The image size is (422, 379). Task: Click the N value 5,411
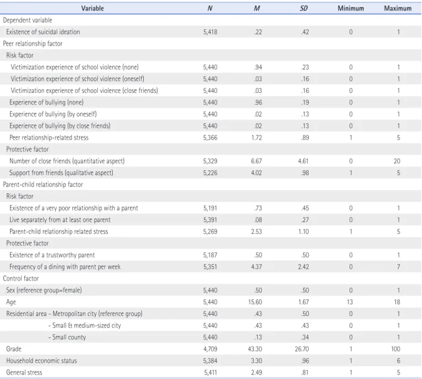[211, 372]
